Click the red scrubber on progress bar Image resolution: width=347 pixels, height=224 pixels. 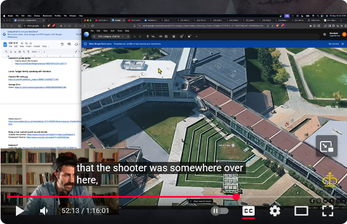pyautogui.click(x=236, y=197)
